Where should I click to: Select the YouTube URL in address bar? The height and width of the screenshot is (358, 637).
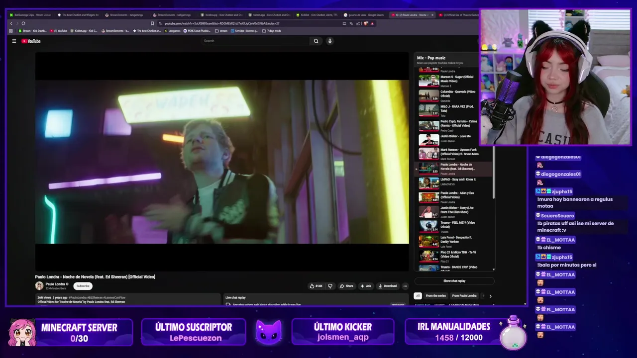click(221, 23)
